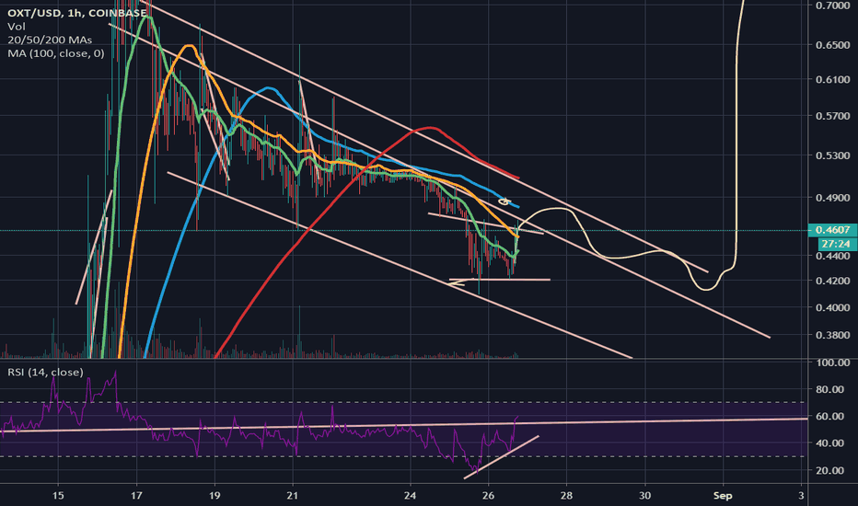Select the current price tag 0.4607

point(832,230)
